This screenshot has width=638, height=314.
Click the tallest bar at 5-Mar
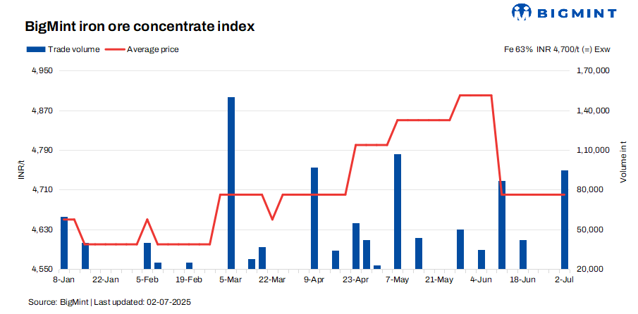coord(231,183)
